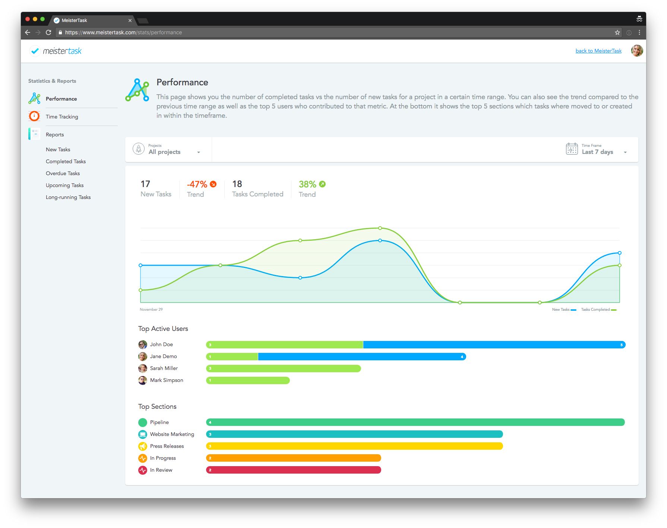Click the downward trend icon next to -47%
The height and width of the screenshot is (528, 667).
point(213,183)
